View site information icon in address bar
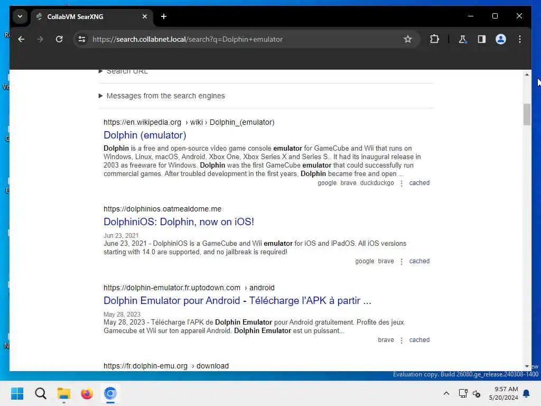 82,39
